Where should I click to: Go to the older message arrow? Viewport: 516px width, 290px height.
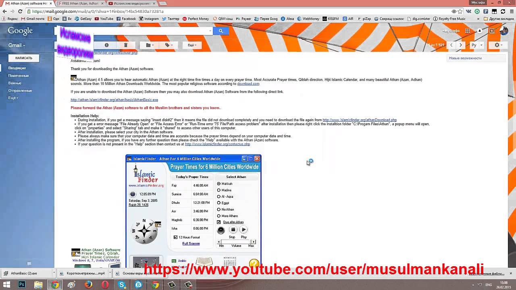[461, 45]
